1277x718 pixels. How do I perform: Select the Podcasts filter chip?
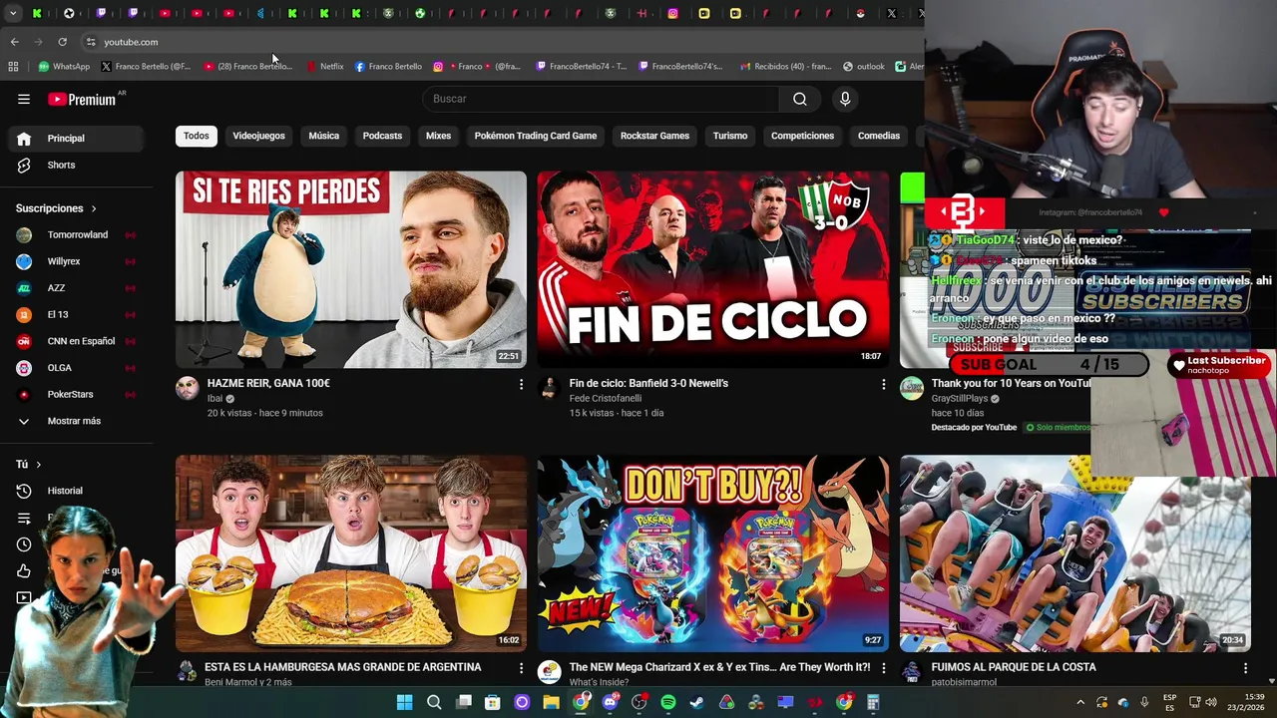pos(382,136)
